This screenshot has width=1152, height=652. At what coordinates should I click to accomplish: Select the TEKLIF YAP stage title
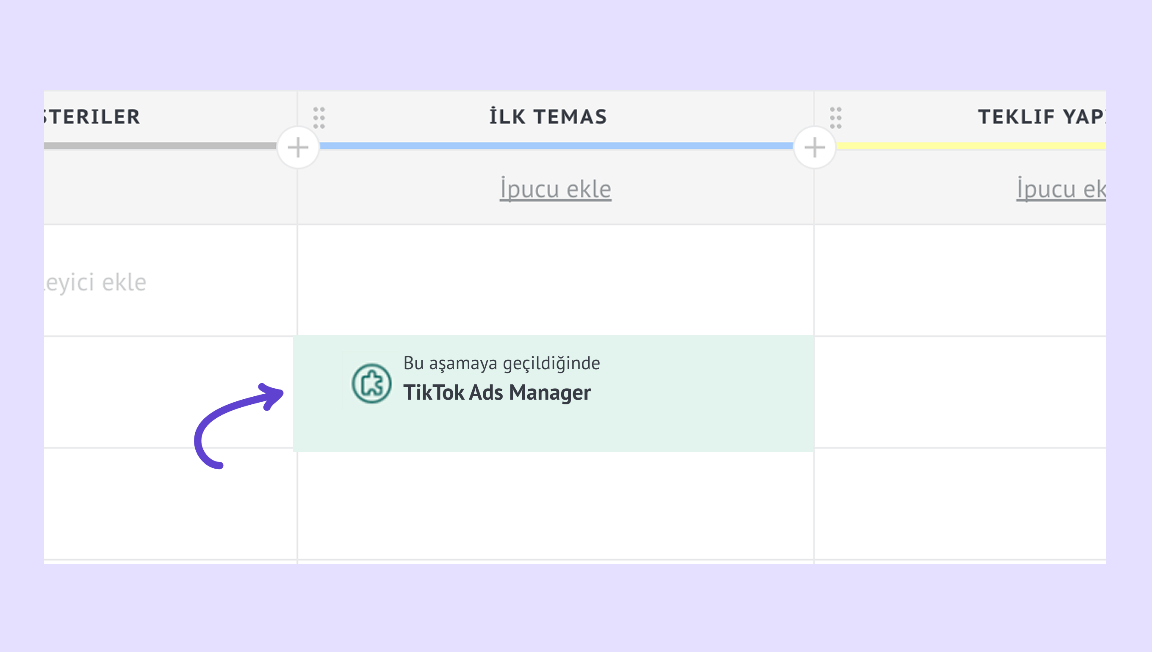click(x=1041, y=117)
